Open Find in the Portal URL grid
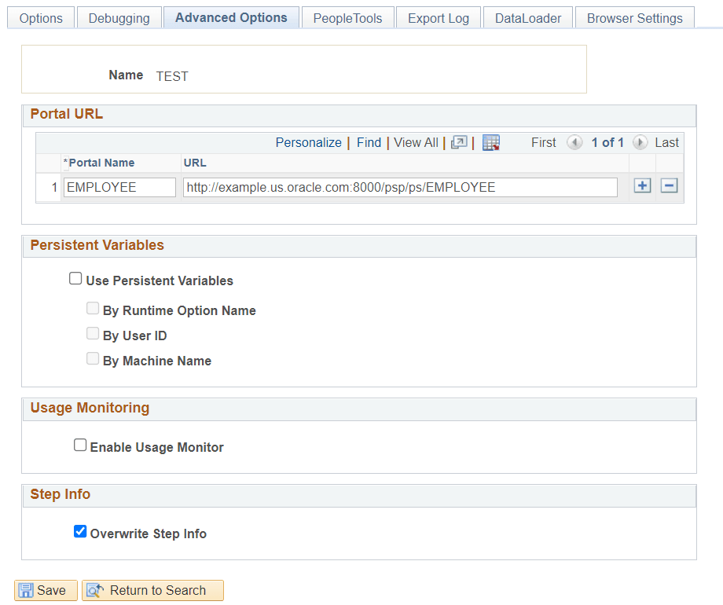The height and width of the screenshot is (605, 723). [x=369, y=142]
